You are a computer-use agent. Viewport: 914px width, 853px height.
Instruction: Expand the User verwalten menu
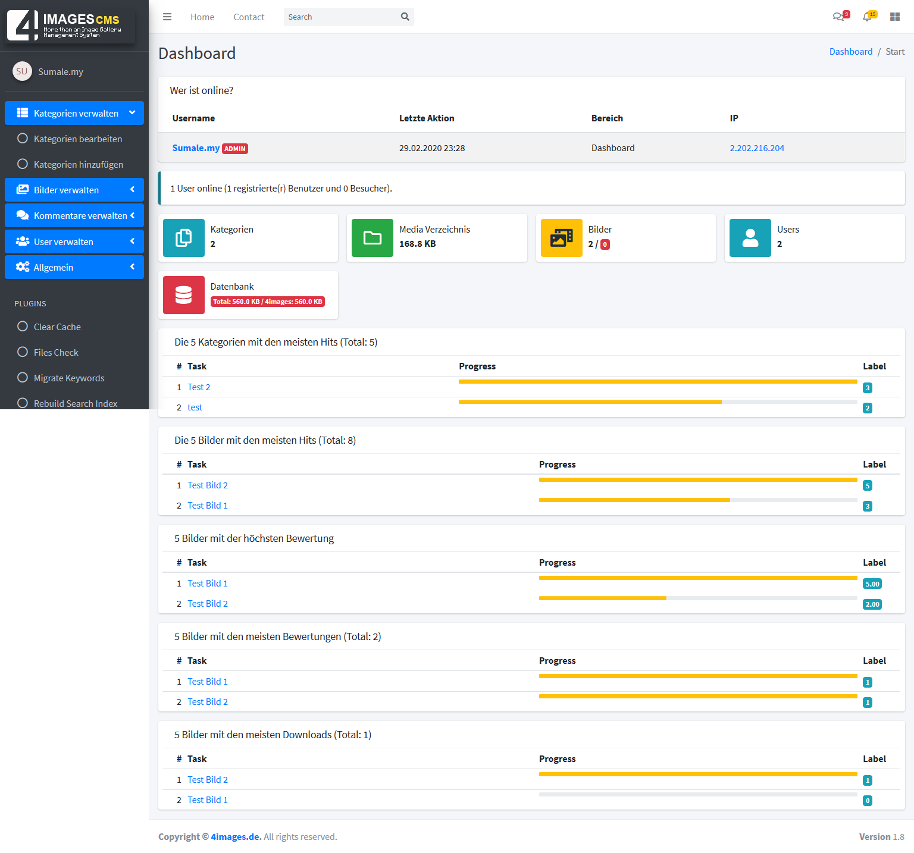(x=74, y=242)
